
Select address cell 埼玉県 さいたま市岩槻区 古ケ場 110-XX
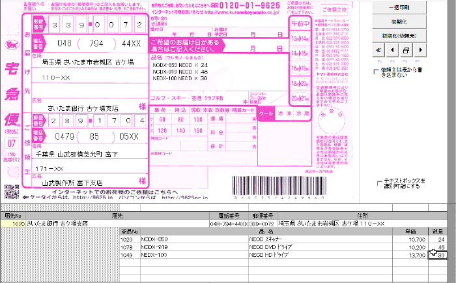point(362,224)
